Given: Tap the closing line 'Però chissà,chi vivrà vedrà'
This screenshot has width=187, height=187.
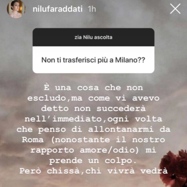Looking at the screenshot, I should click(93, 171).
